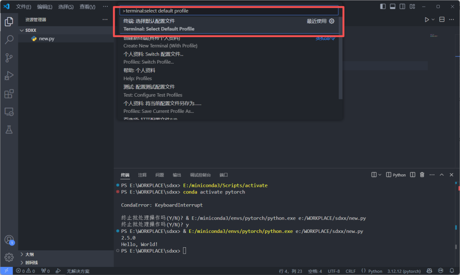Image resolution: width=460 pixels, height=275 pixels.
Task: Open the run button dropdown arrow
Action: (x=433, y=20)
